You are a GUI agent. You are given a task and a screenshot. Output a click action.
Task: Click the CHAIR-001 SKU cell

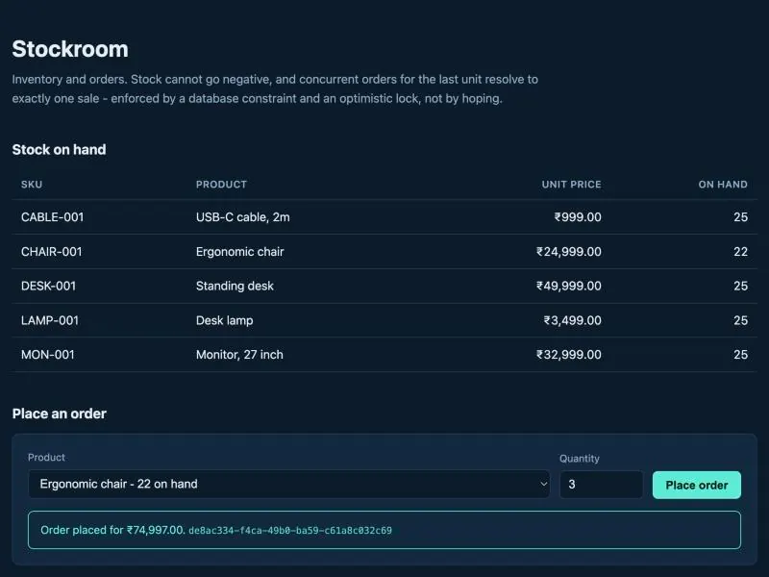tap(52, 252)
